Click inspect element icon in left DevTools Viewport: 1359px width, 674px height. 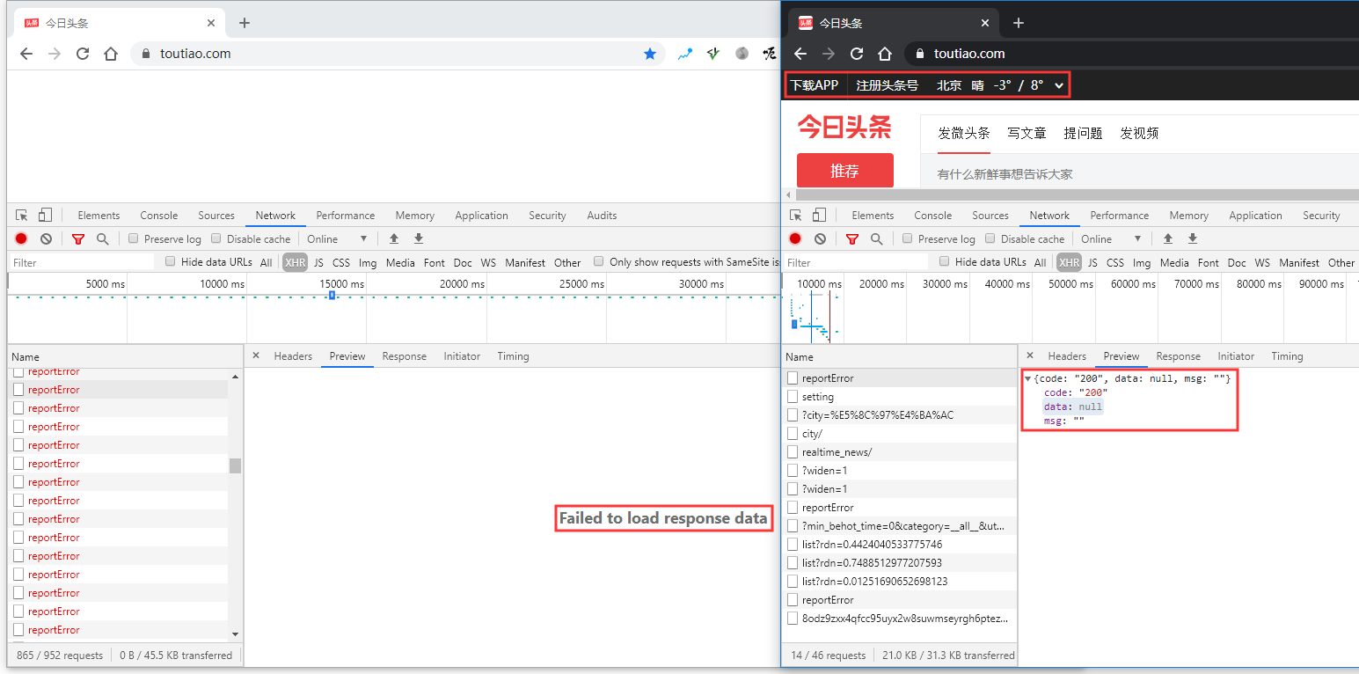click(22, 215)
